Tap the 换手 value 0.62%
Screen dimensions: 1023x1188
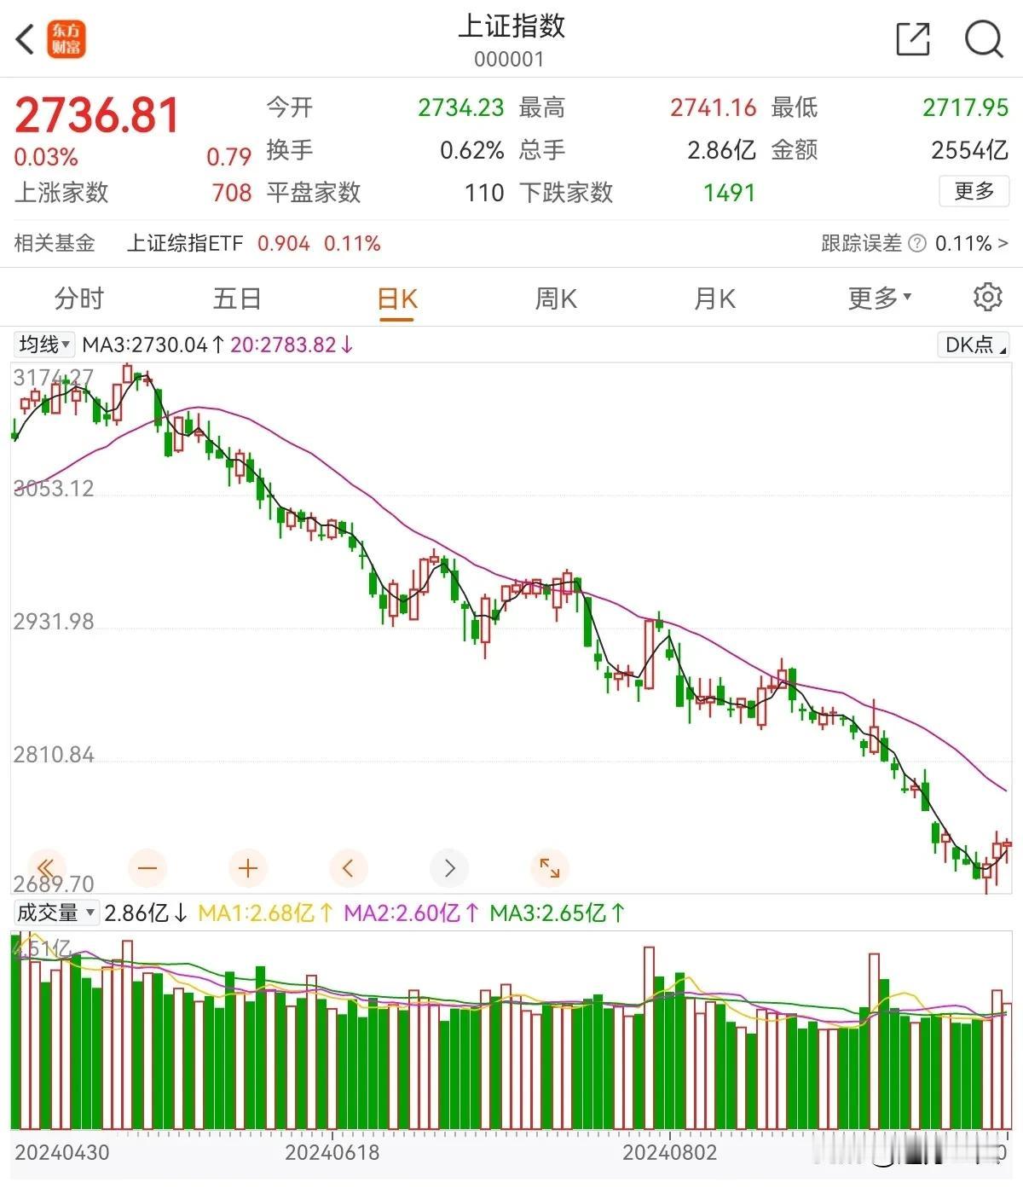coord(472,150)
